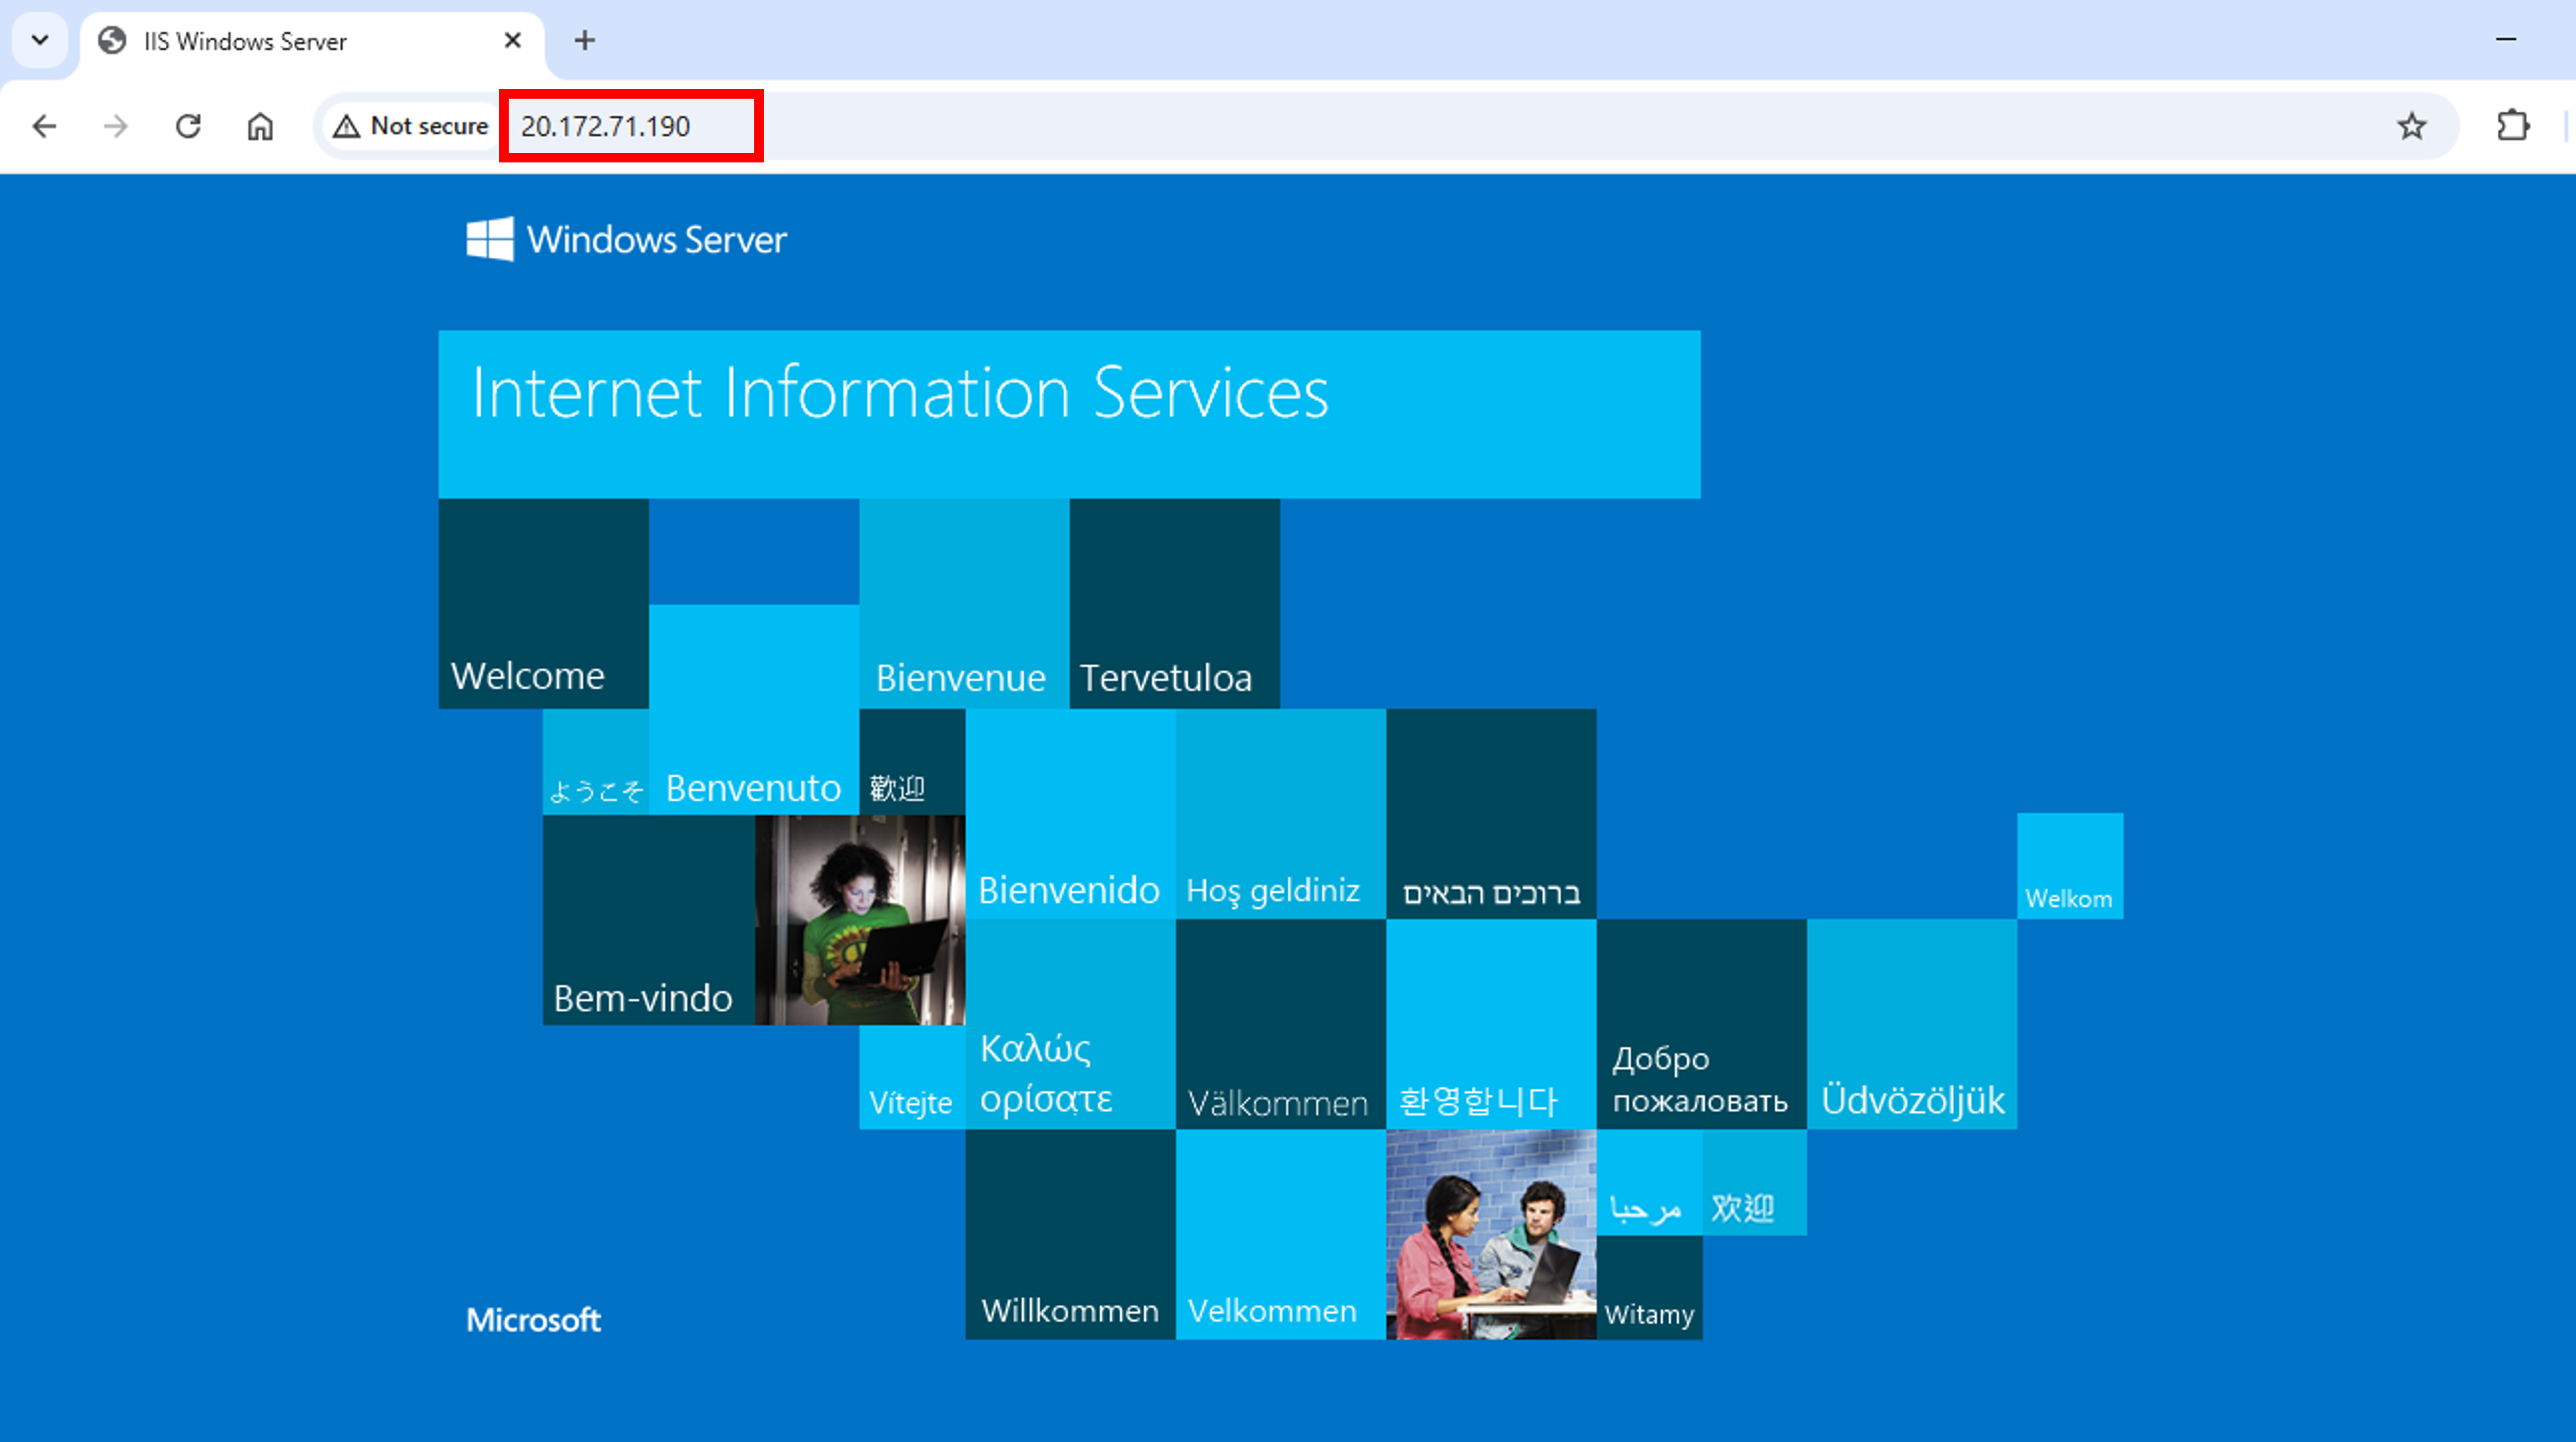Viewport: 2576px width, 1442px height.
Task: Click the home icon in the toolbar
Action: tap(259, 126)
